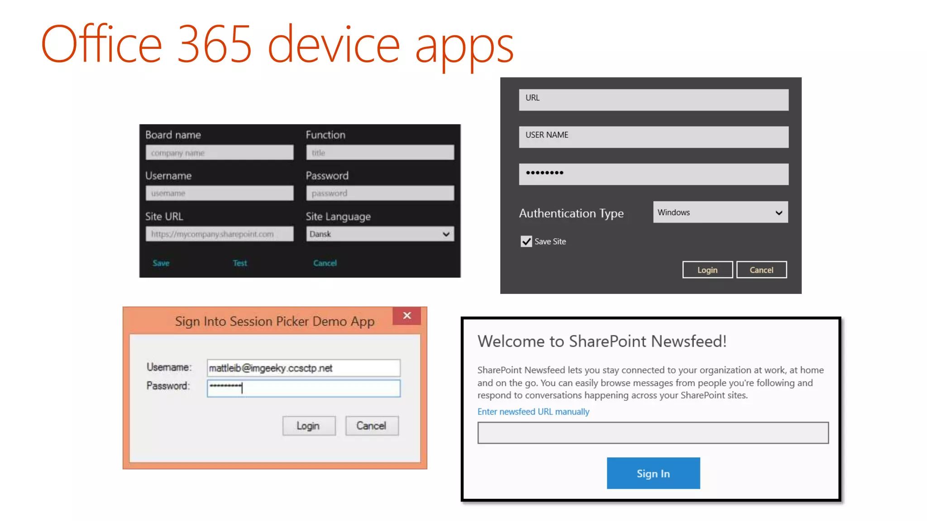
Task: Click the Function title input field
Action: 380,153
